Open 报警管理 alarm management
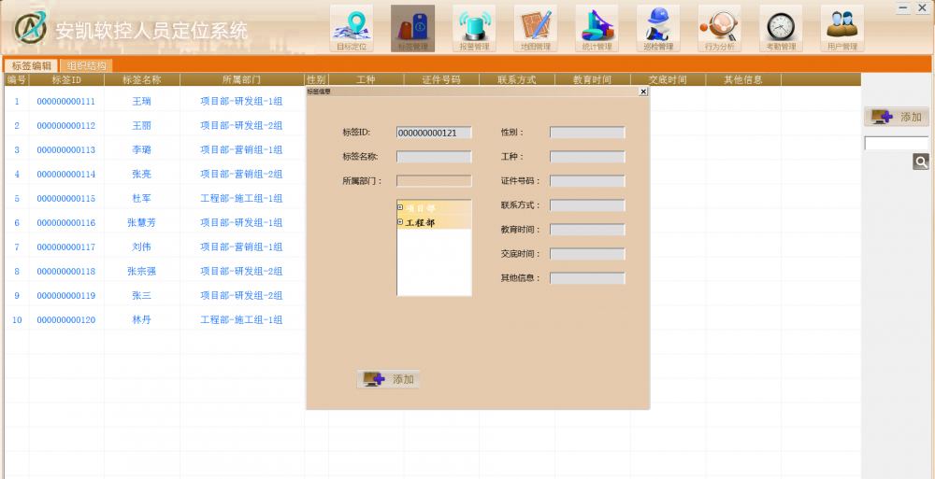This screenshot has width=935, height=479. pos(474,28)
